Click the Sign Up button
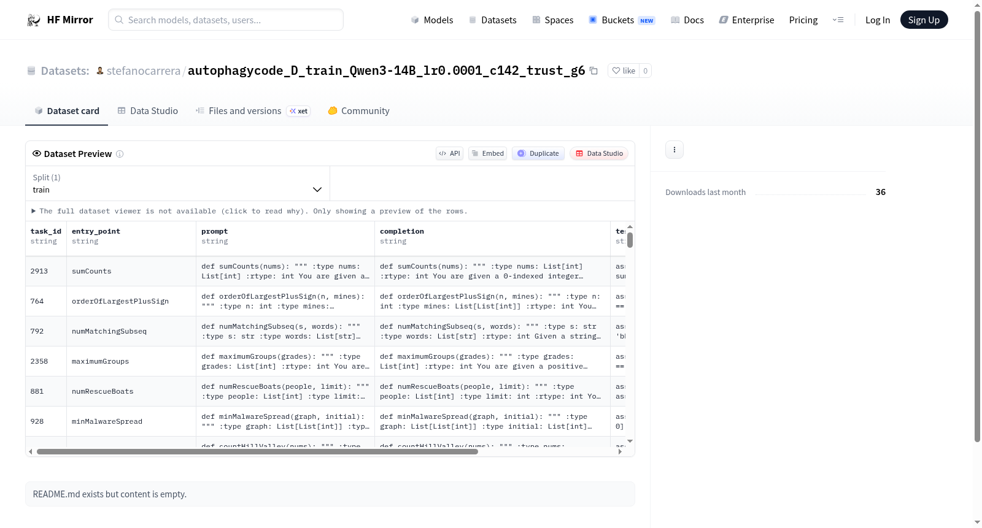This screenshot has height=528, width=982. pyautogui.click(x=924, y=20)
